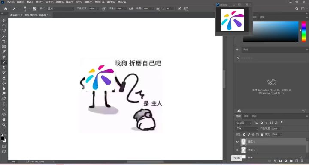
Task: Select the Blur tool
Action: click(x=4, y=88)
